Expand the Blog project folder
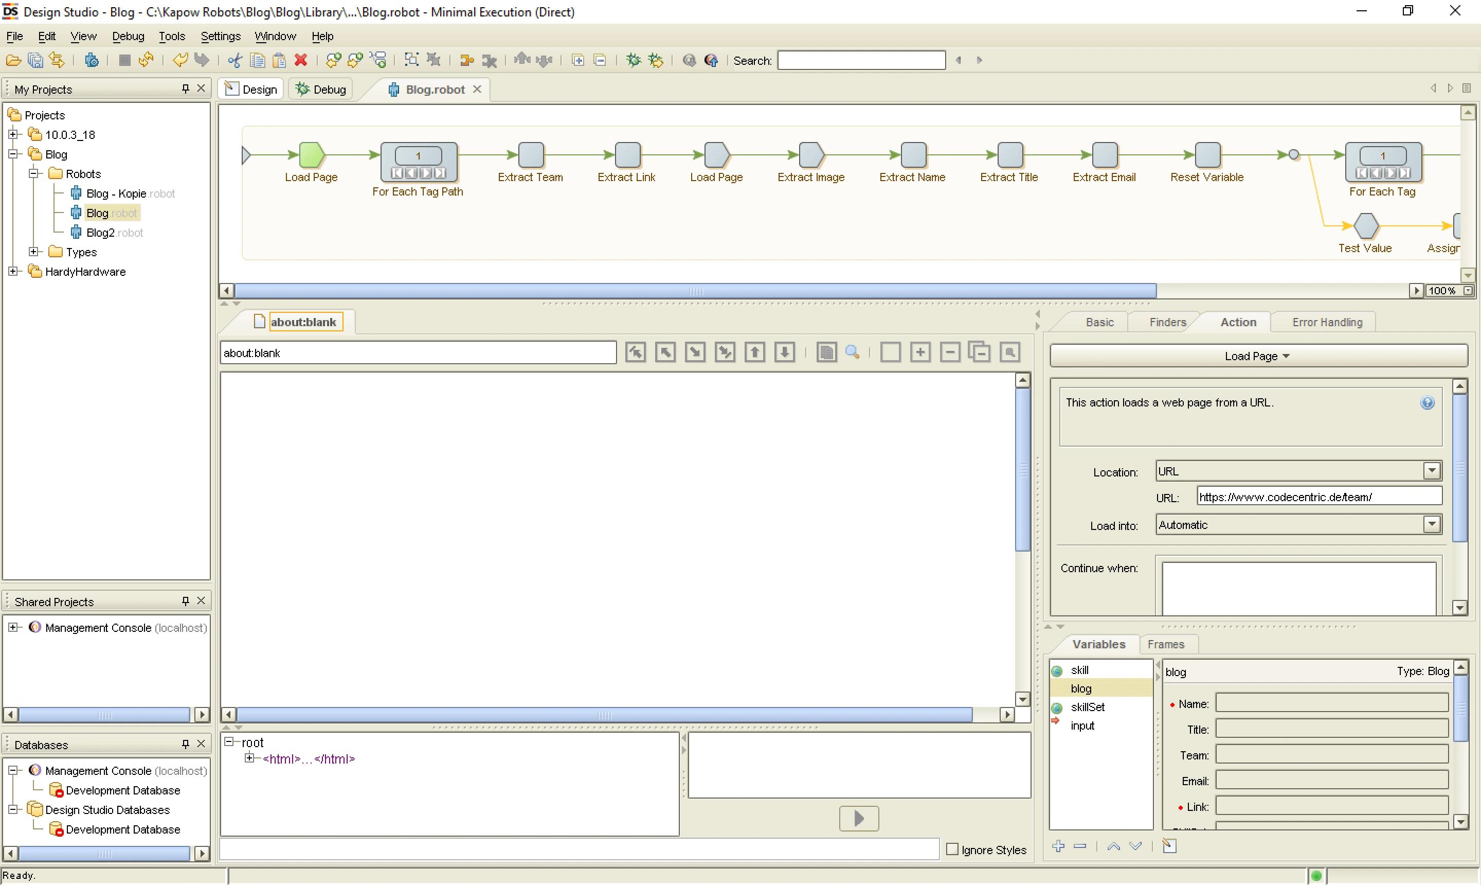This screenshot has width=1481, height=885. 8,154
